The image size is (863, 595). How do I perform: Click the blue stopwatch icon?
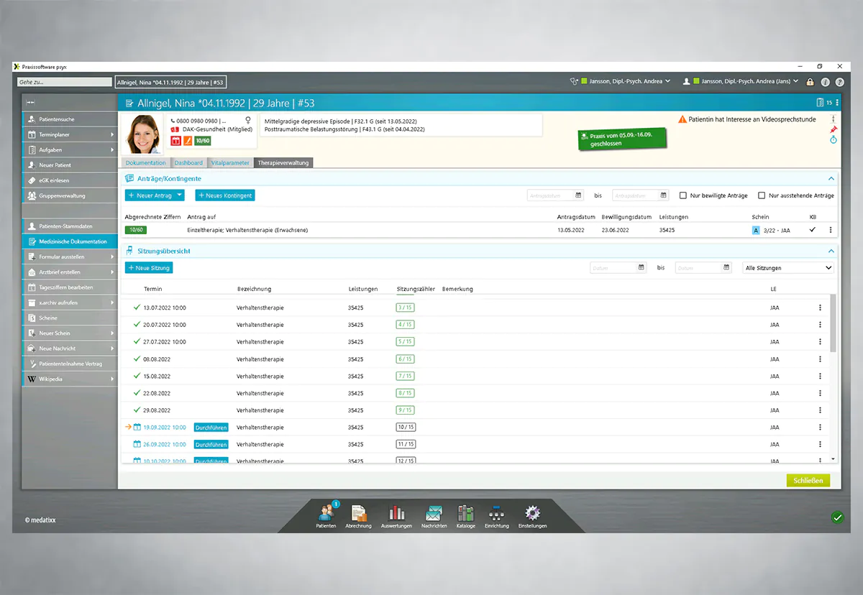point(834,140)
